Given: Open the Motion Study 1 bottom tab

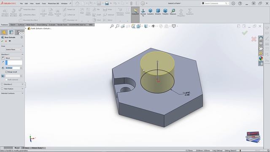Looking at the screenshot, I should pos(37,148).
